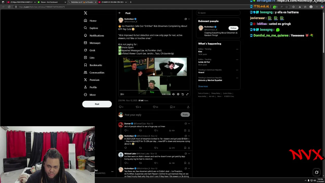Open a new browser tab
325x183 pixels.
pos(131,2)
